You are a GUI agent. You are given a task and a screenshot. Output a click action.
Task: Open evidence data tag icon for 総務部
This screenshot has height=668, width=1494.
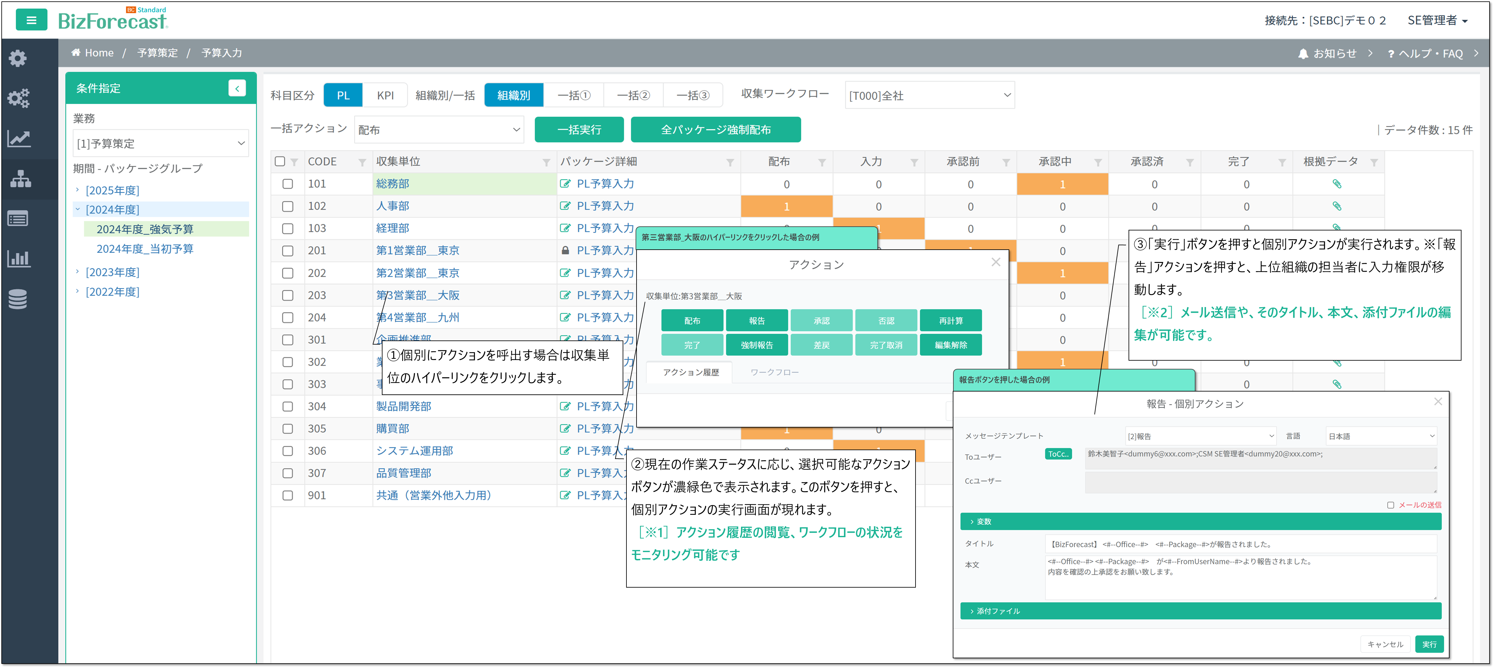pyautogui.click(x=1337, y=184)
